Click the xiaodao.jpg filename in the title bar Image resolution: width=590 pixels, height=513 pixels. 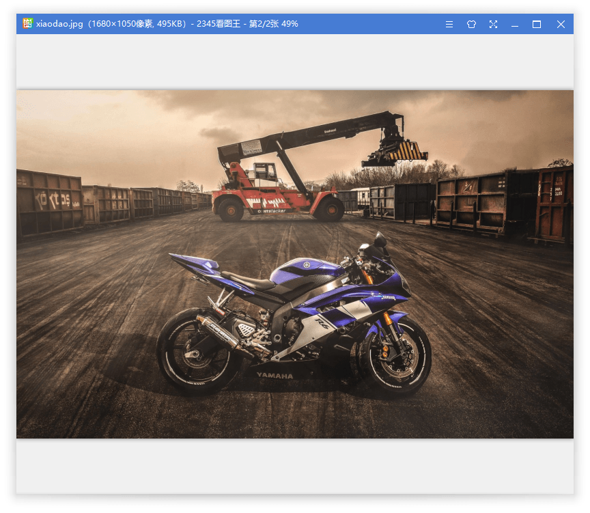click(x=59, y=24)
